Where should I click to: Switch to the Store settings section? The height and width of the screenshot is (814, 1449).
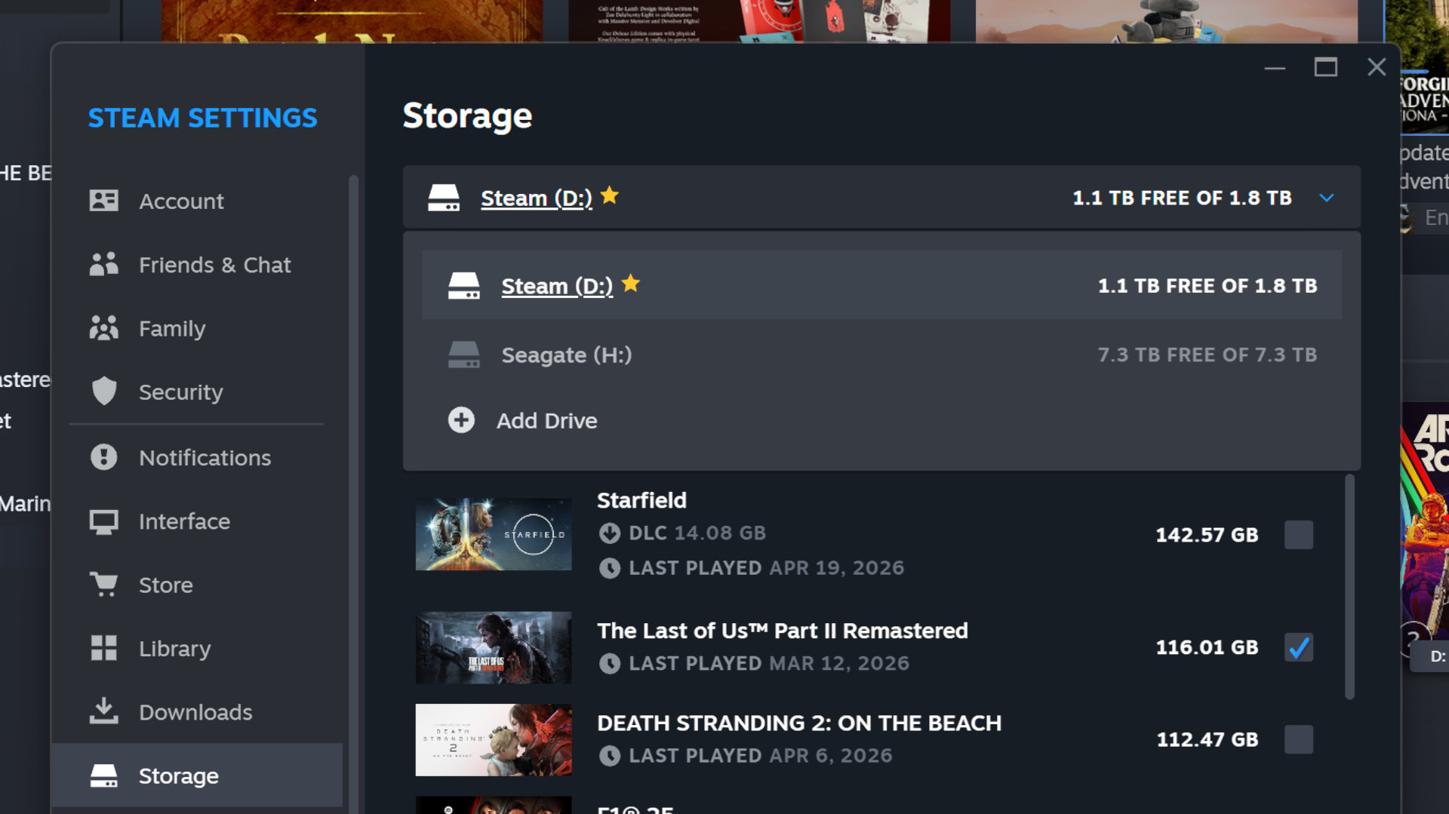click(104, 584)
